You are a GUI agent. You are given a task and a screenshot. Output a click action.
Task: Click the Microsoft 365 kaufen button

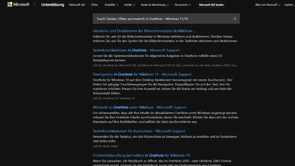[x=212, y=5]
